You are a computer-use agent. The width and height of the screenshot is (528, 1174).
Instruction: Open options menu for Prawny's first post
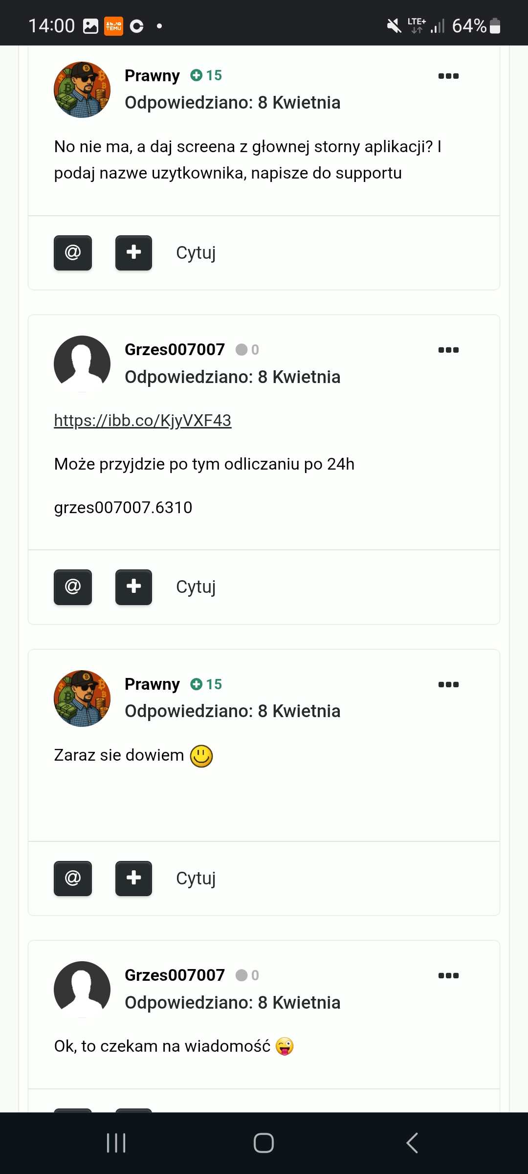click(448, 76)
